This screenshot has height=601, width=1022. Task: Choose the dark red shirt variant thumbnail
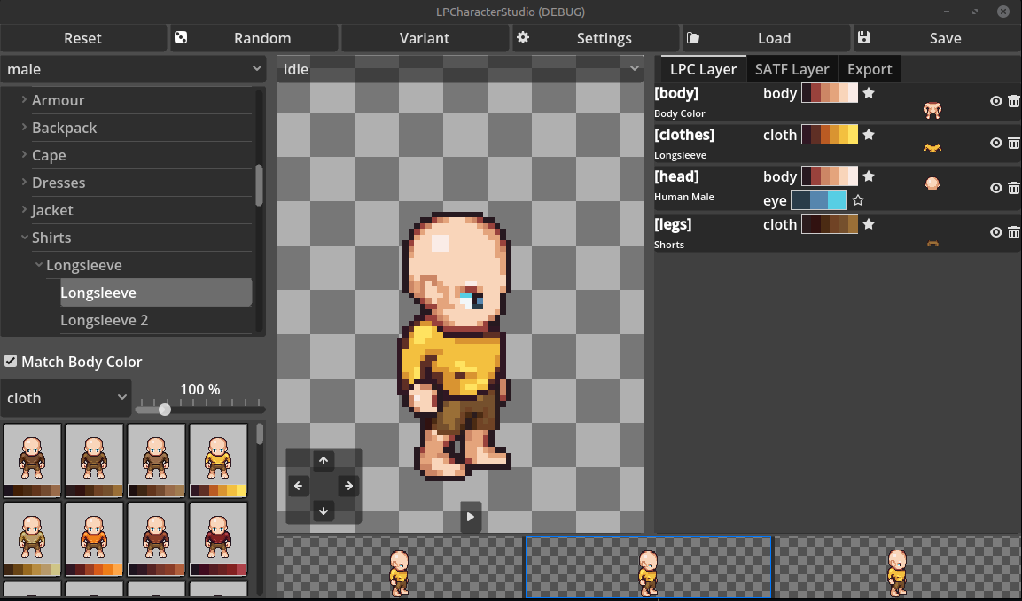click(x=218, y=540)
